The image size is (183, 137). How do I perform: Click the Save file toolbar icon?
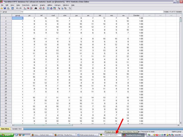[5, 8]
